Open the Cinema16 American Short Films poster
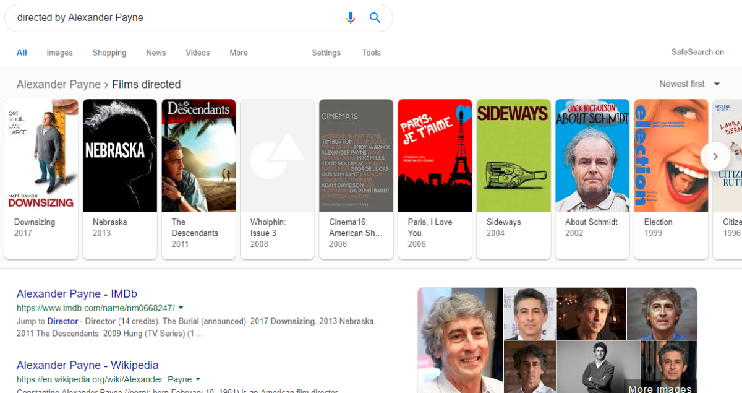Screen dimensions: 742x393 click(x=356, y=155)
